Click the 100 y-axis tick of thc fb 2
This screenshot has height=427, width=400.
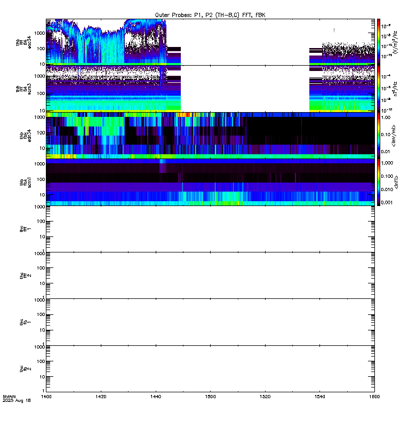(x=41, y=361)
